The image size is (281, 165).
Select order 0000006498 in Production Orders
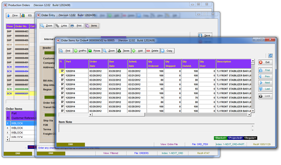point(22,89)
